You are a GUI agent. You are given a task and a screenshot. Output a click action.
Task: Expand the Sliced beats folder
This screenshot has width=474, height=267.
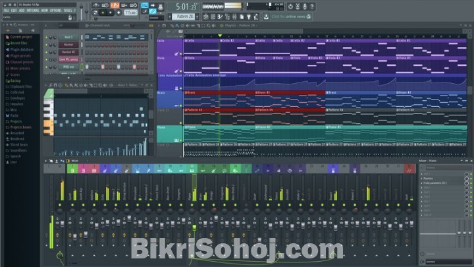tap(16, 144)
